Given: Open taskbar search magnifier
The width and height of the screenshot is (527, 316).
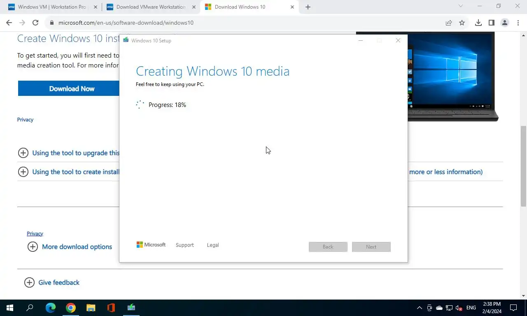Looking at the screenshot, I should tap(30, 308).
